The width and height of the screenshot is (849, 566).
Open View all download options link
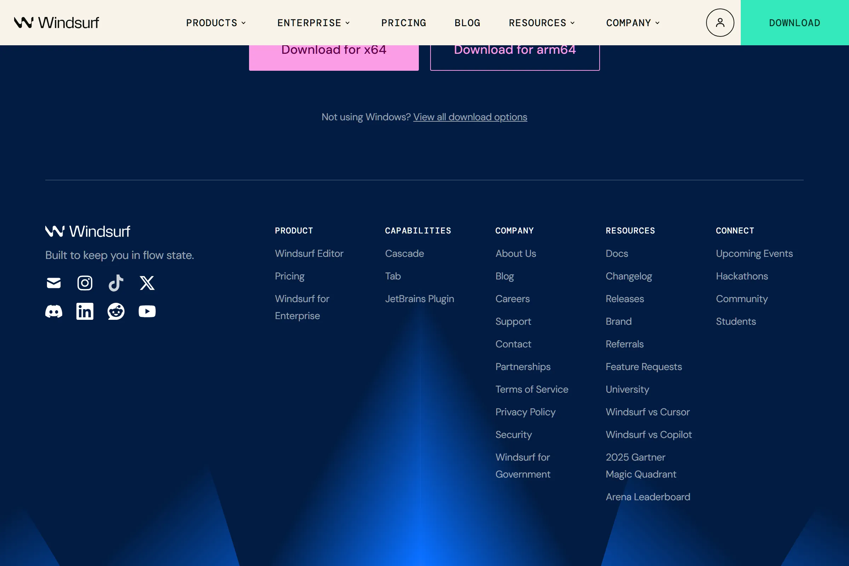click(470, 117)
